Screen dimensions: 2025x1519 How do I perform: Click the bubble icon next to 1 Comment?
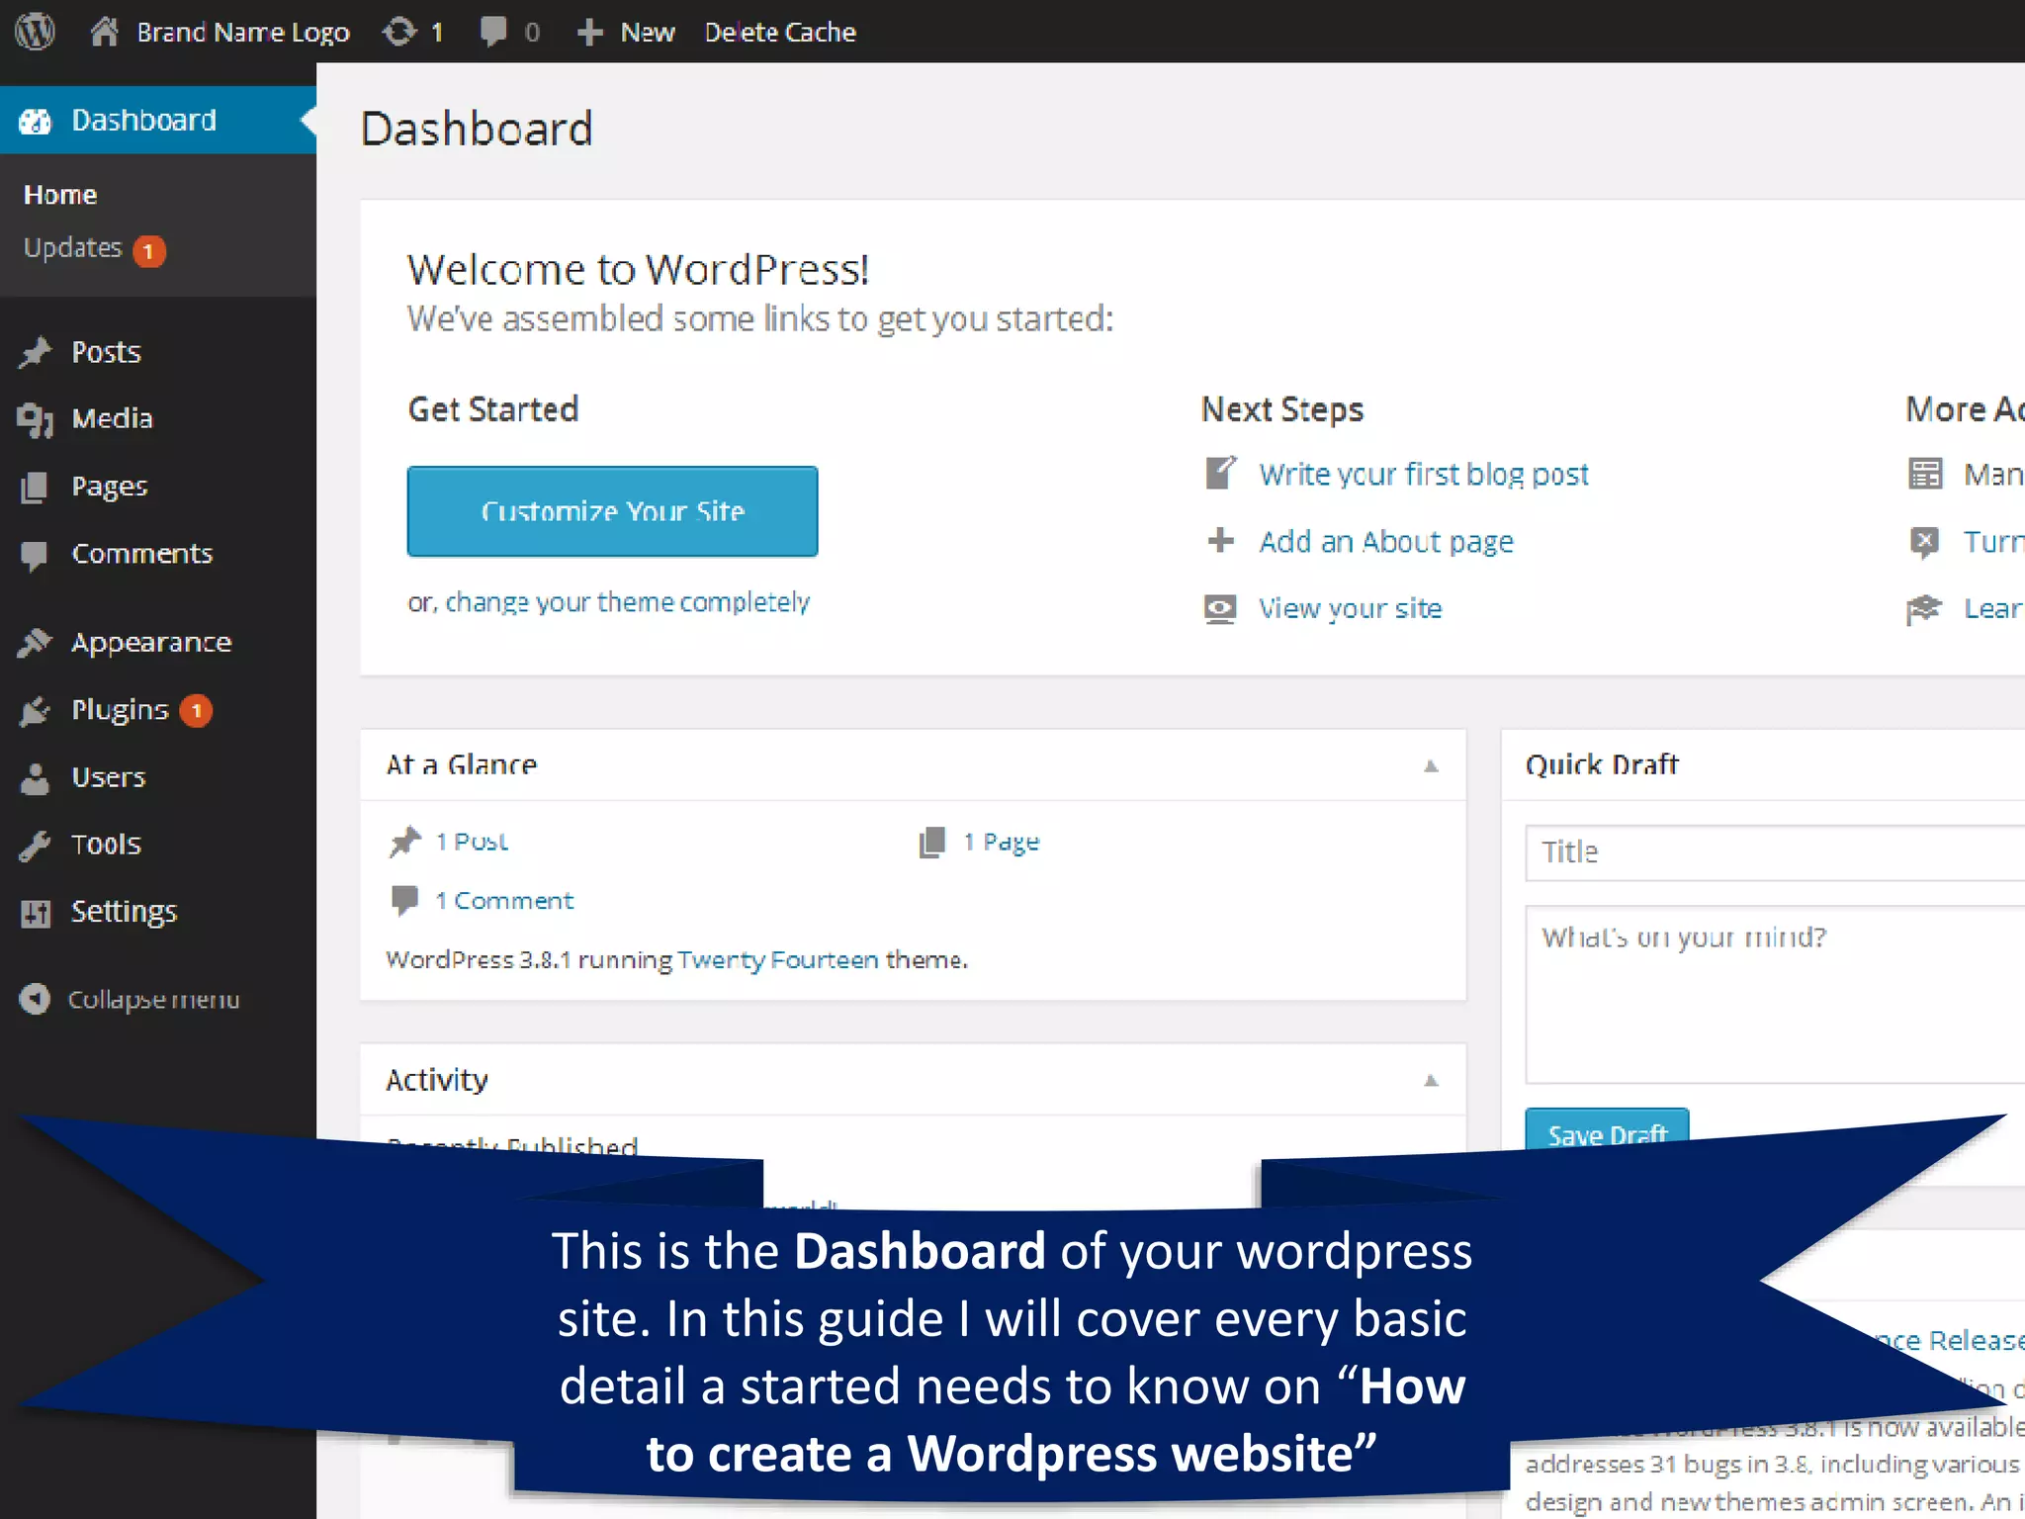tap(404, 901)
